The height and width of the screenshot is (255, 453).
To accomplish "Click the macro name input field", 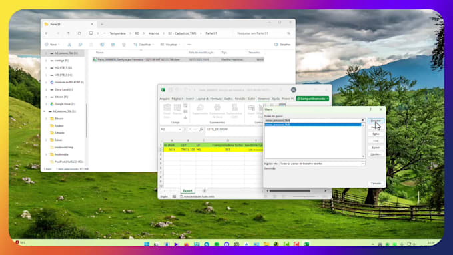I will coord(313,120).
